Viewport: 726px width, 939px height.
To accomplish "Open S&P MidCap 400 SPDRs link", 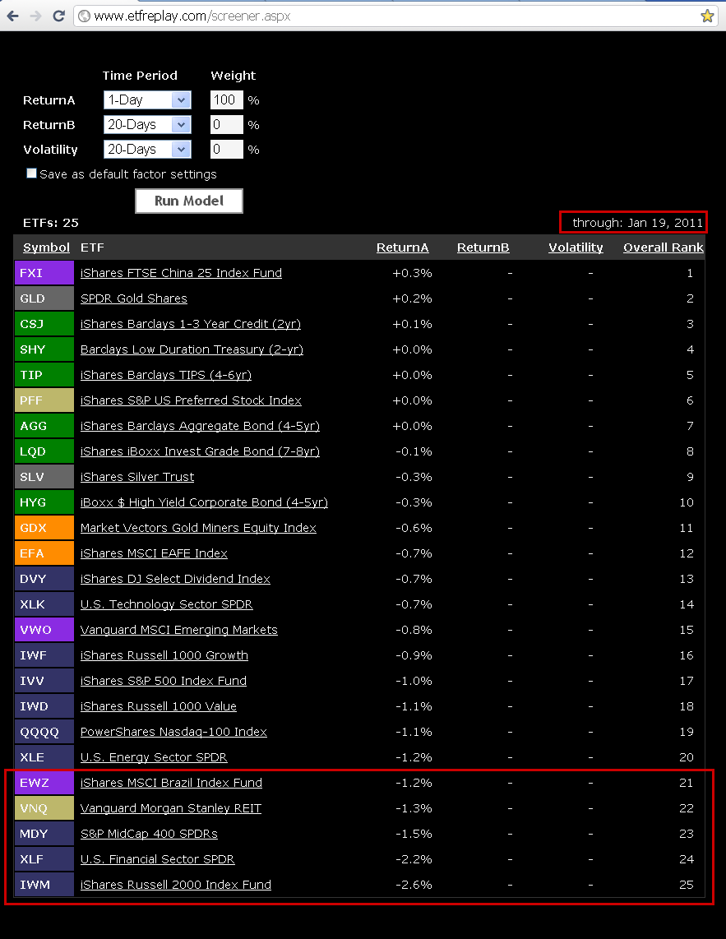I will tap(149, 834).
